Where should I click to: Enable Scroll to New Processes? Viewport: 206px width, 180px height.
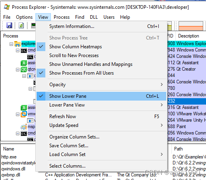pyautogui.click(x=101, y=55)
